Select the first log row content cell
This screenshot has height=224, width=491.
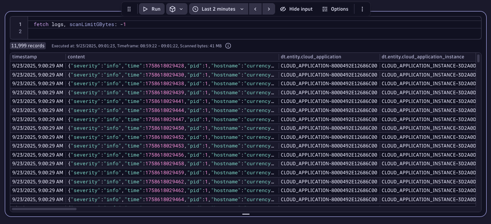(x=171, y=66)
